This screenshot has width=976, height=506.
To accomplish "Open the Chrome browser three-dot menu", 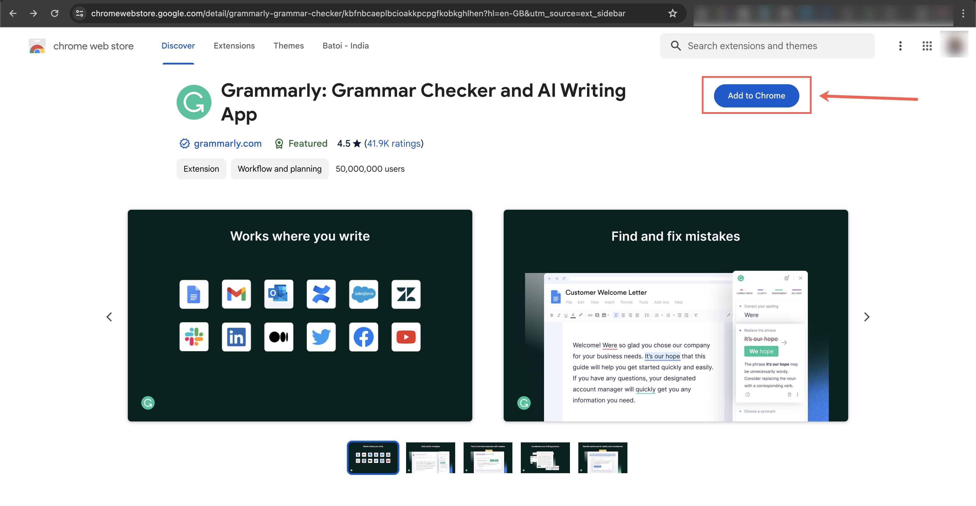I will point(963,13).
